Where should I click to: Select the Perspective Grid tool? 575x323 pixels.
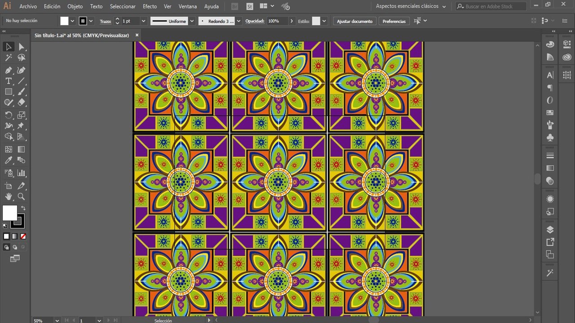click(21, 136)
